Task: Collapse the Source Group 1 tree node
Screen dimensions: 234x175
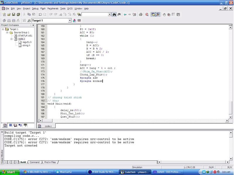Action: coord(7,32)
